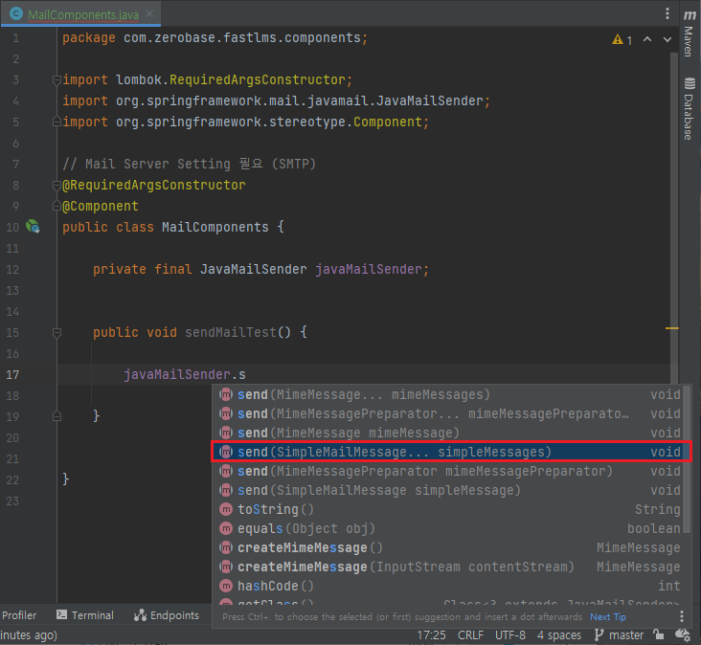Click the sendMailTest method name
The height and width of the screenshot is (645, 701).
tap(231, 332)
